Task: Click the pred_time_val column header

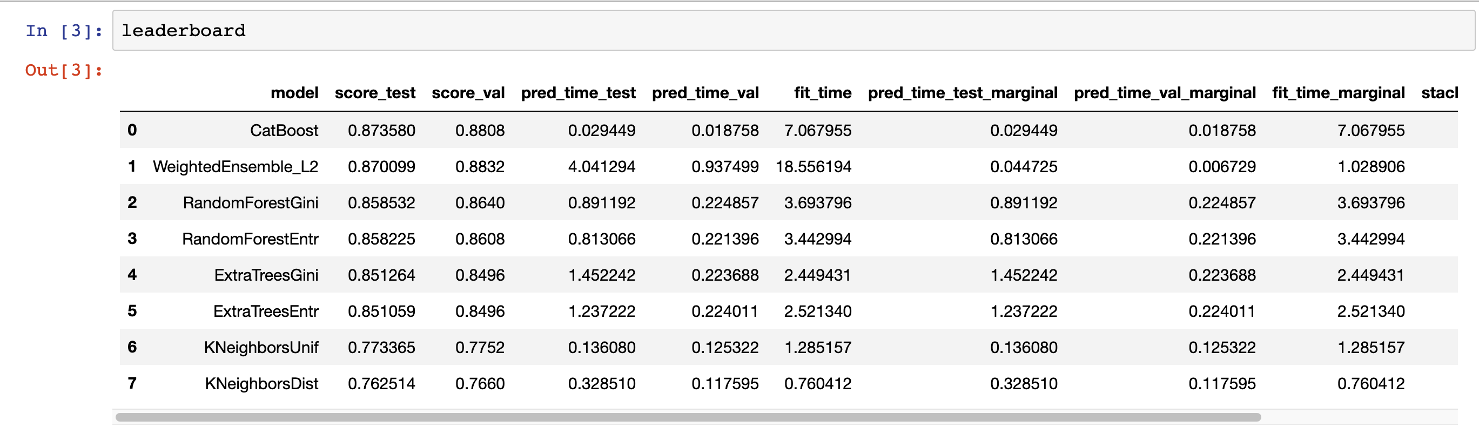Action: pyautogui.click(x=705, y=93)
